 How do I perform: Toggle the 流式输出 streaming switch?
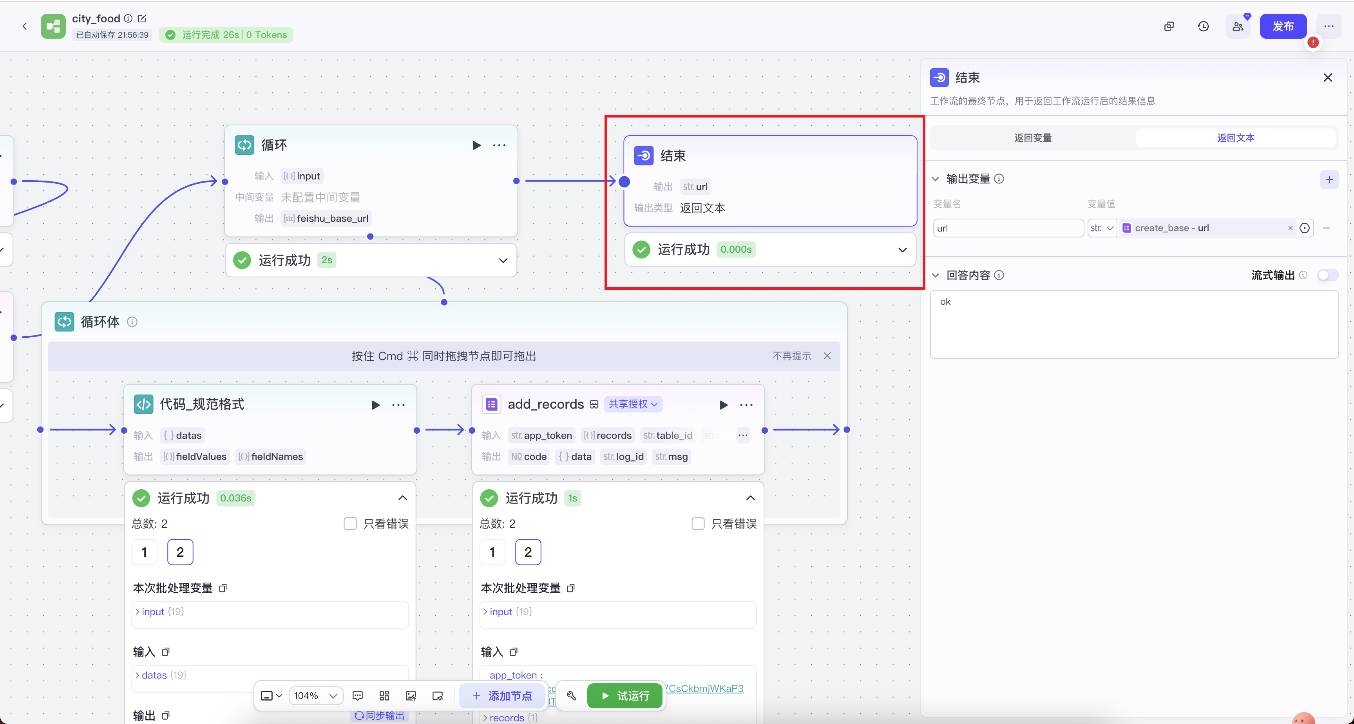(x=1327, y=275)
